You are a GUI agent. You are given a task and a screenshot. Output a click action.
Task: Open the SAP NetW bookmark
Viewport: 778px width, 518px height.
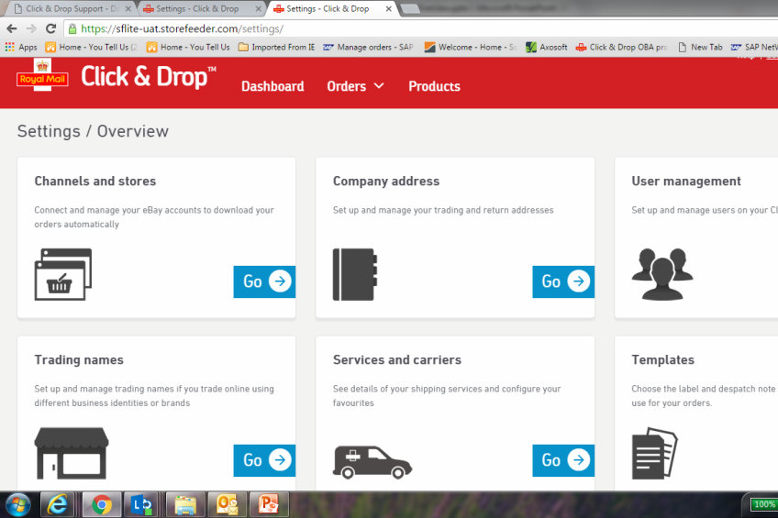pos(754,47)
